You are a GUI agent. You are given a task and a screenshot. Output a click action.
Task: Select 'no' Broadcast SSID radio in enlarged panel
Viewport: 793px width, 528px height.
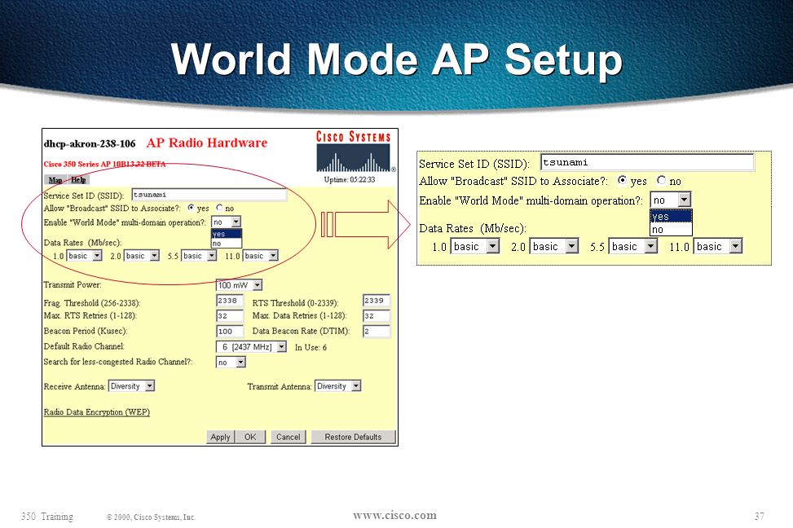click(x=661, y=180)
